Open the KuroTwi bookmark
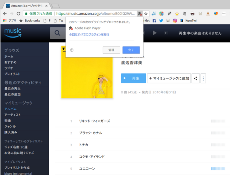Screen dimensions: 230x175 [x=188, y=20]
